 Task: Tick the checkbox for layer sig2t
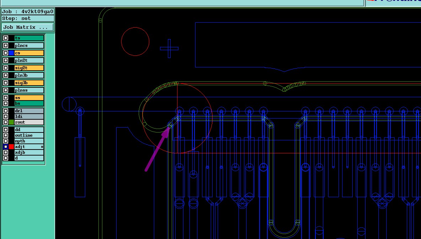coord(6,68)
